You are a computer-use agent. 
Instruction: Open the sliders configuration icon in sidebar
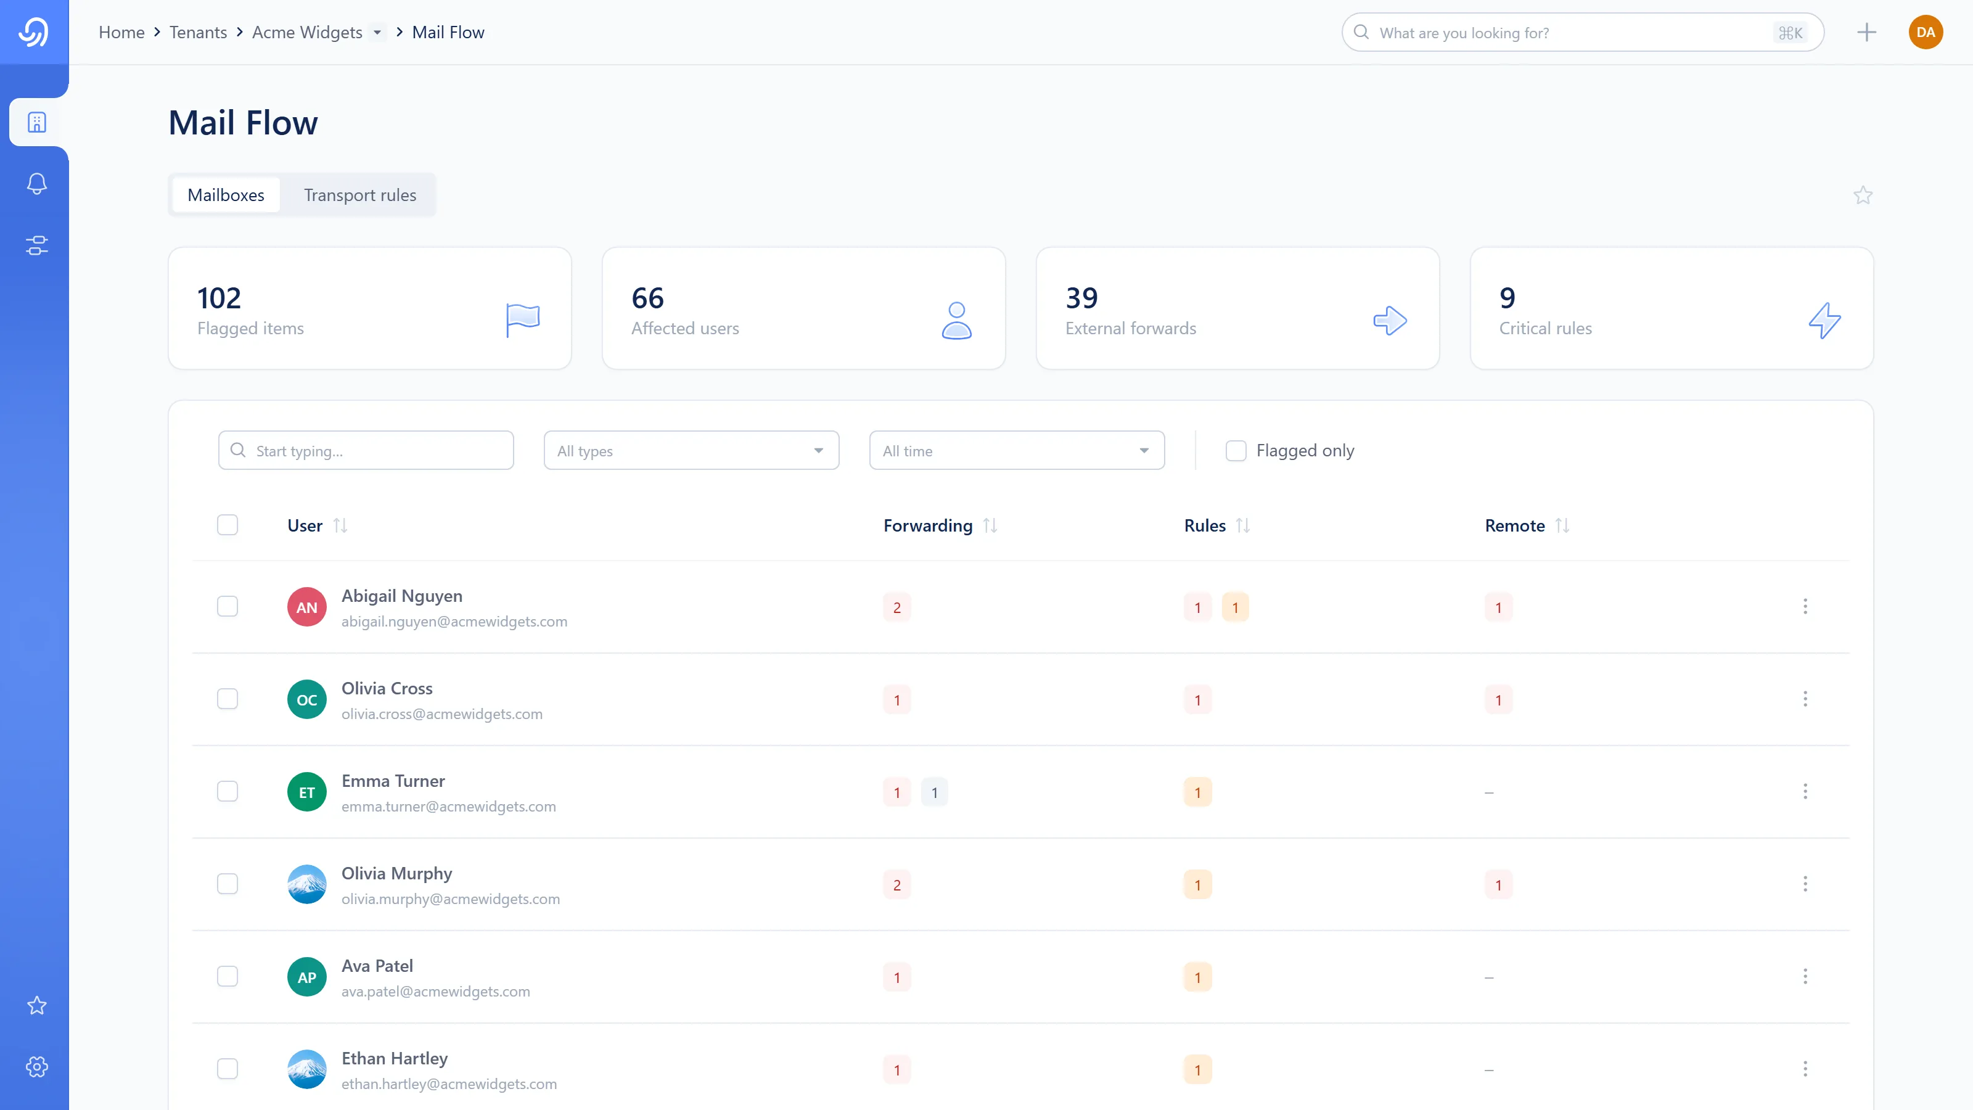(x=37, y=245)
